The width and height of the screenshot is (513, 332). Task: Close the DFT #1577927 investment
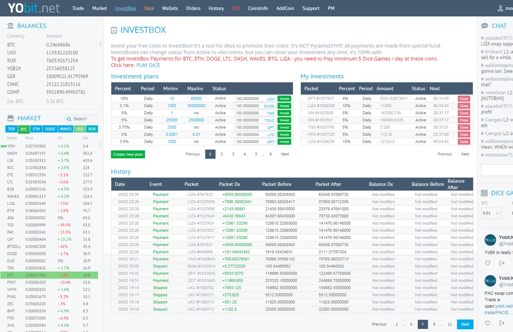tap(464, 99)
